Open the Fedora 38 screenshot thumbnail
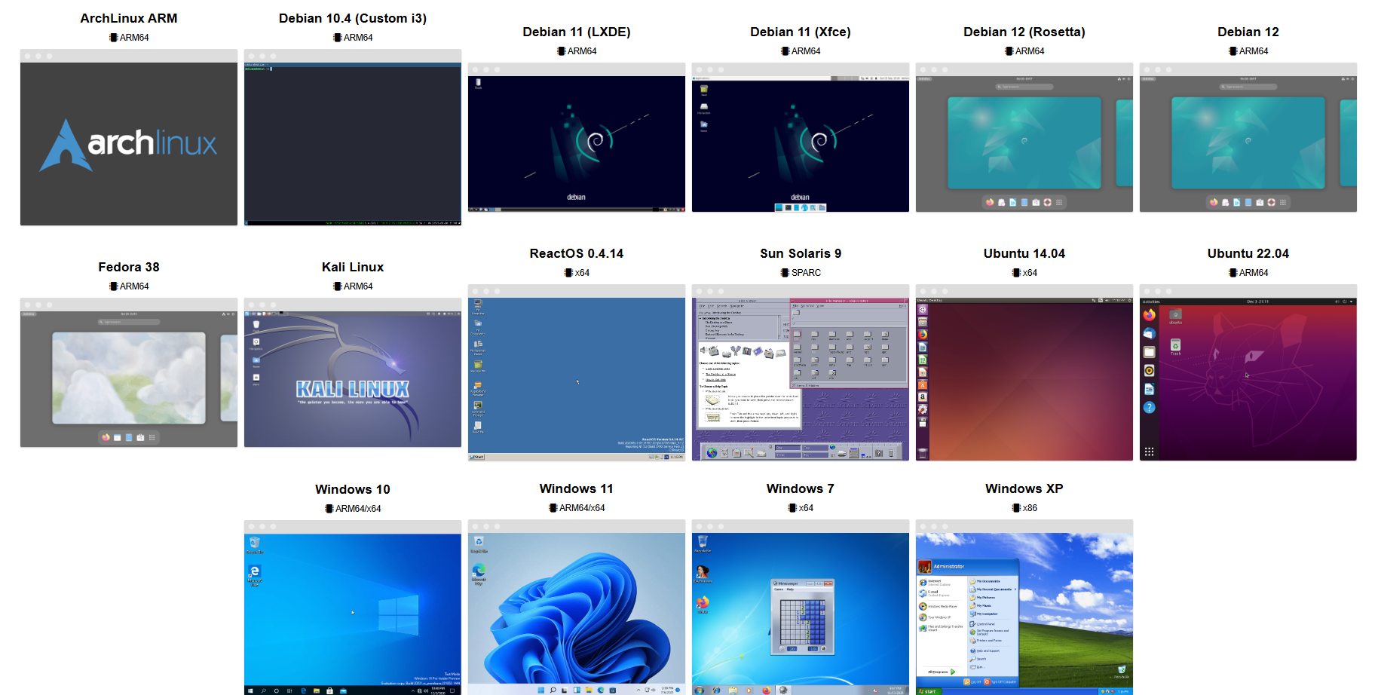 pyautogui.click(x=129, y=372)
